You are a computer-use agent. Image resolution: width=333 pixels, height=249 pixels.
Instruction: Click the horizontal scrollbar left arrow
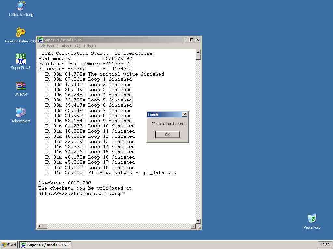click(39, 226)
